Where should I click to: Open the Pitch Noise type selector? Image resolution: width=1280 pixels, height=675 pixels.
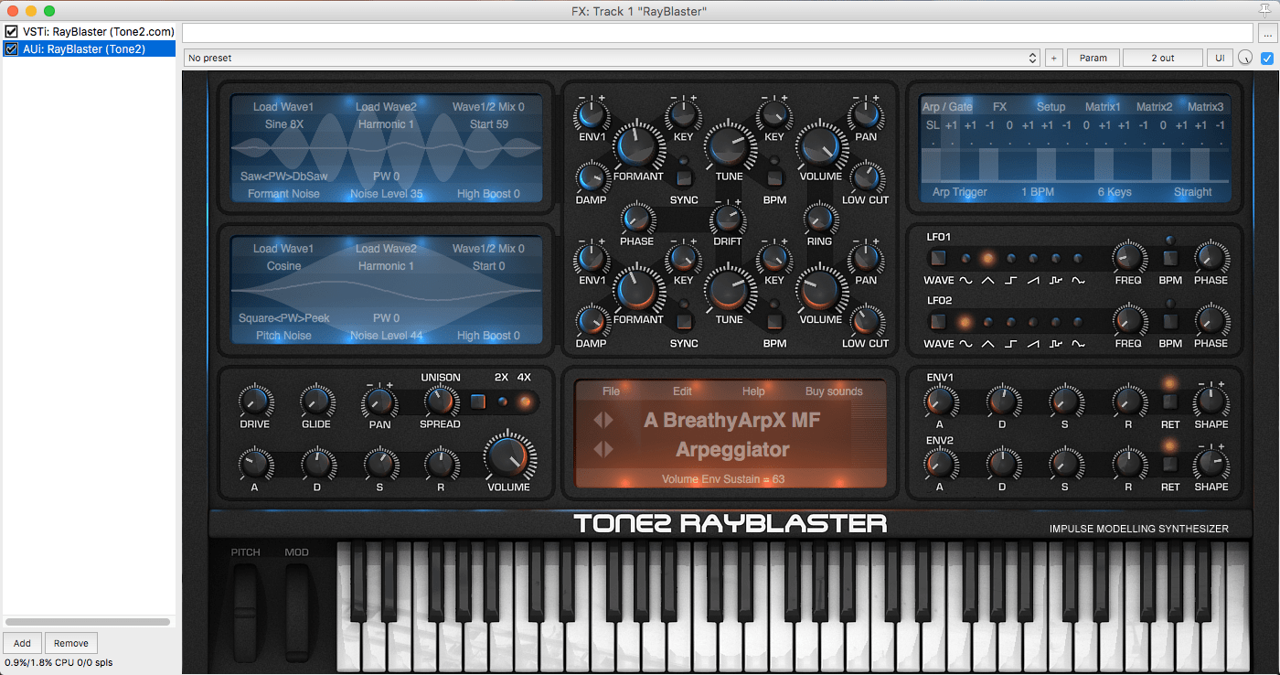pos(284,336)
